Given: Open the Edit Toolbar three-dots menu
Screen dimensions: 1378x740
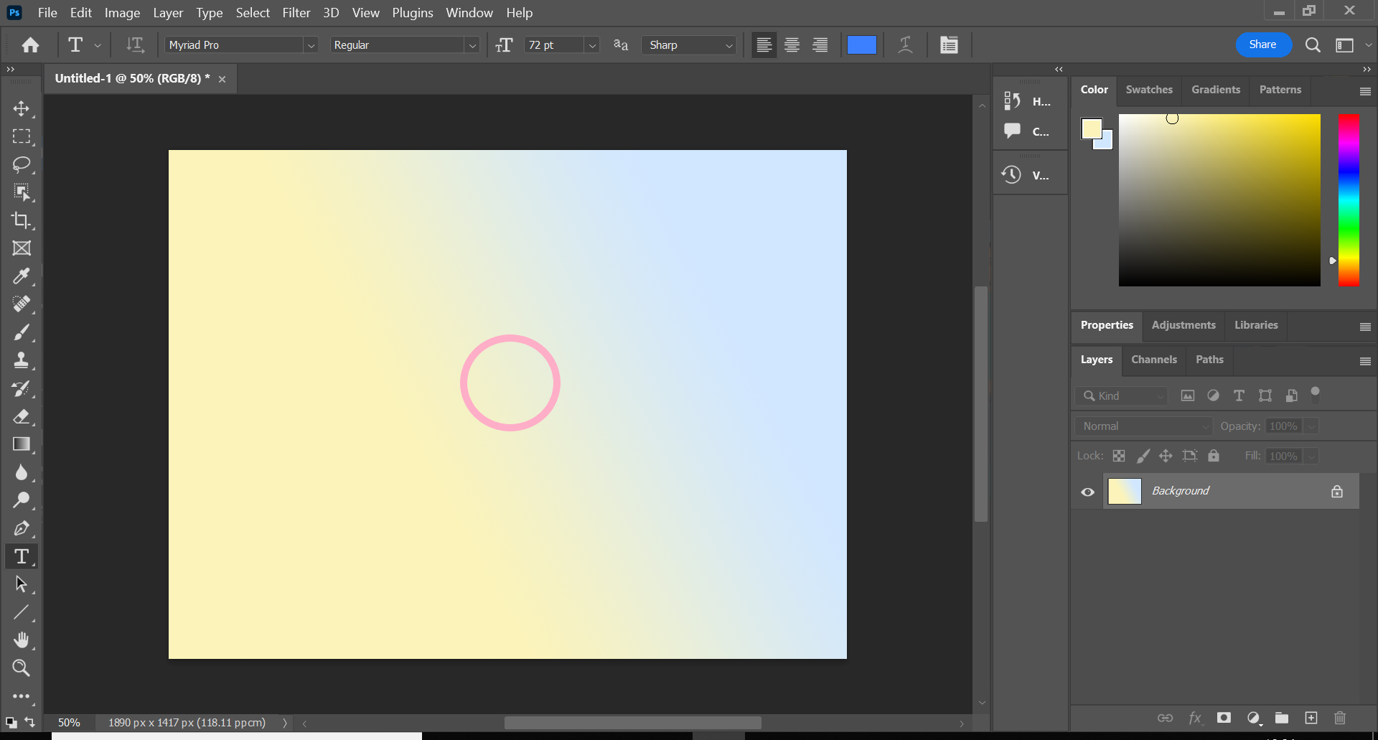Looking at the screenshot, I should (22, 696).
